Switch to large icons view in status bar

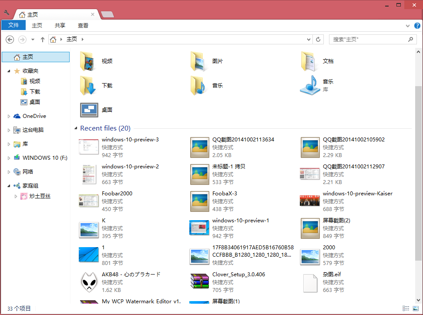click(x=416, y=308)
